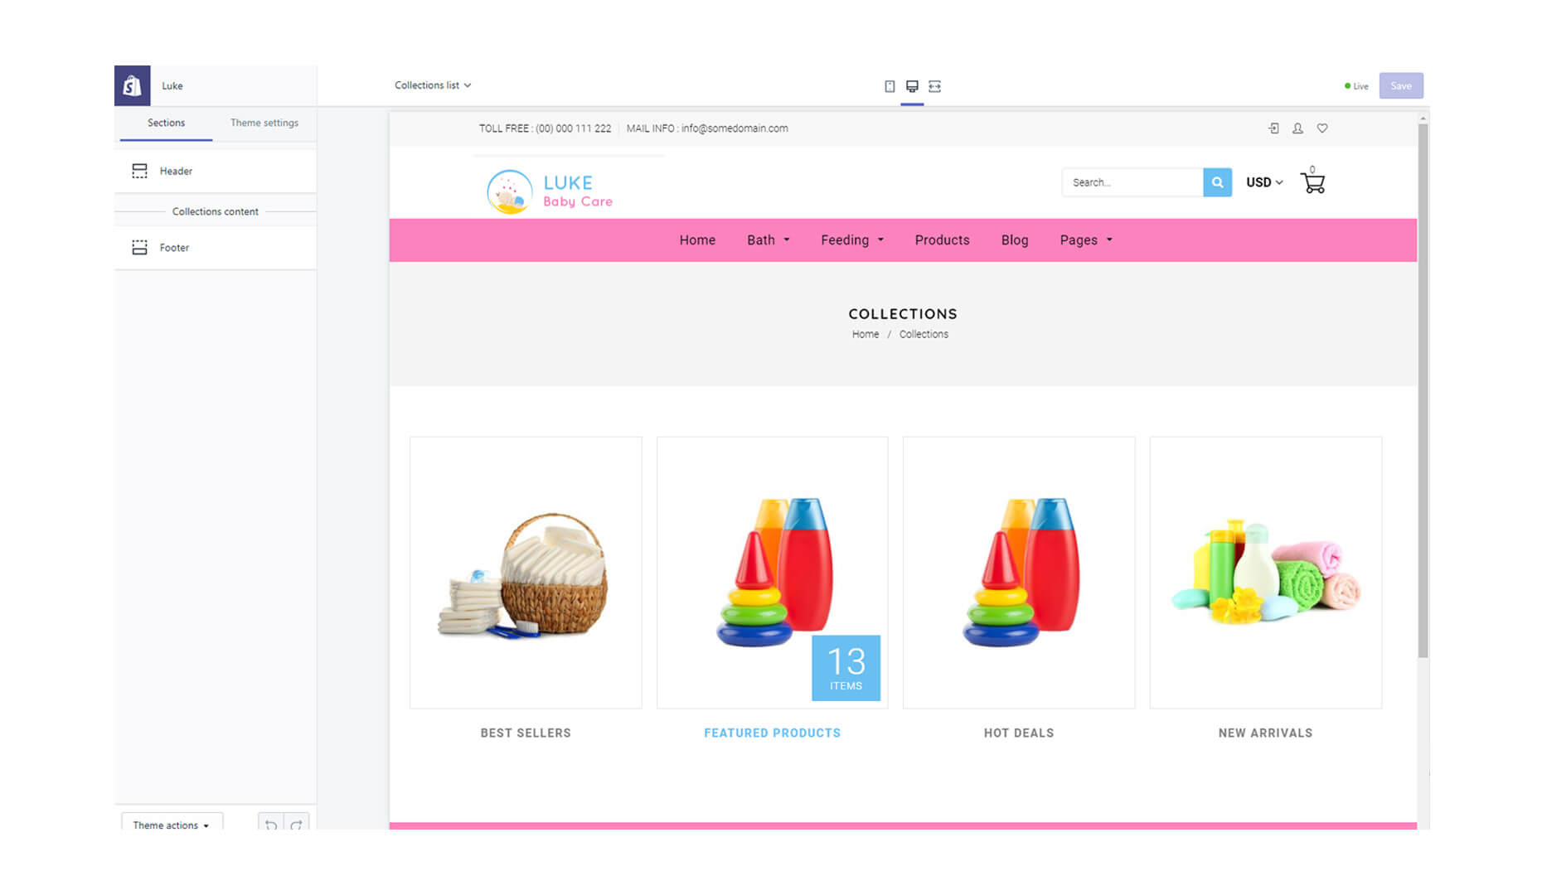The width and height of the screenshot is (1542, 895).
Task: Open the Header section icon
Action: pyautogui.click(x=139, y=171)
